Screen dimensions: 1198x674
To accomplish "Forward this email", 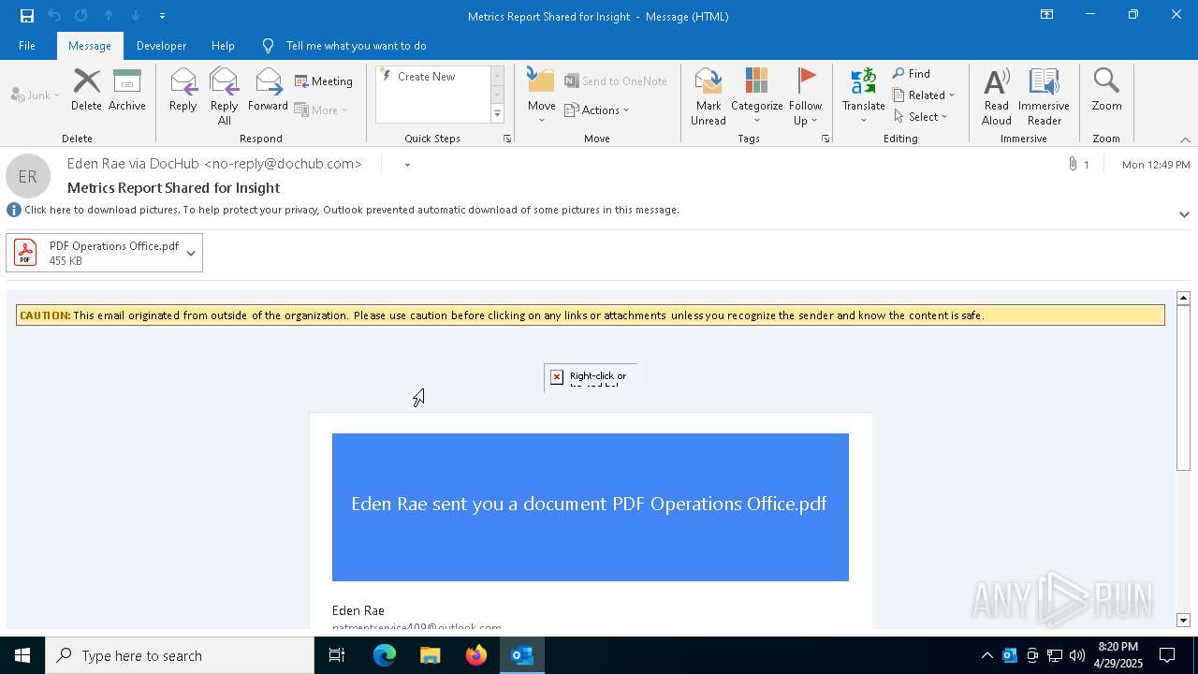I will click(x=268, y=91).
